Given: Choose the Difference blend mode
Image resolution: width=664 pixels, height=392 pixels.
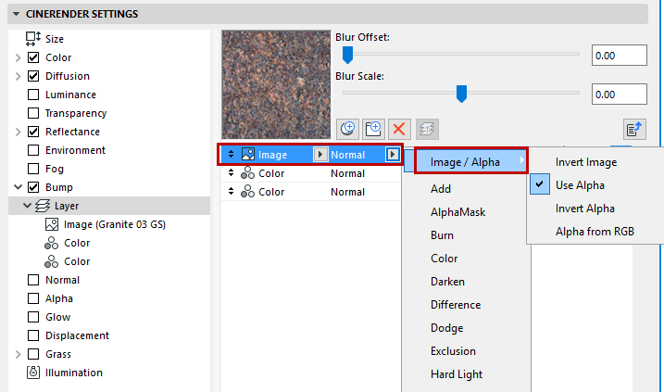Looking at the screenshot, I should point(456,305).
